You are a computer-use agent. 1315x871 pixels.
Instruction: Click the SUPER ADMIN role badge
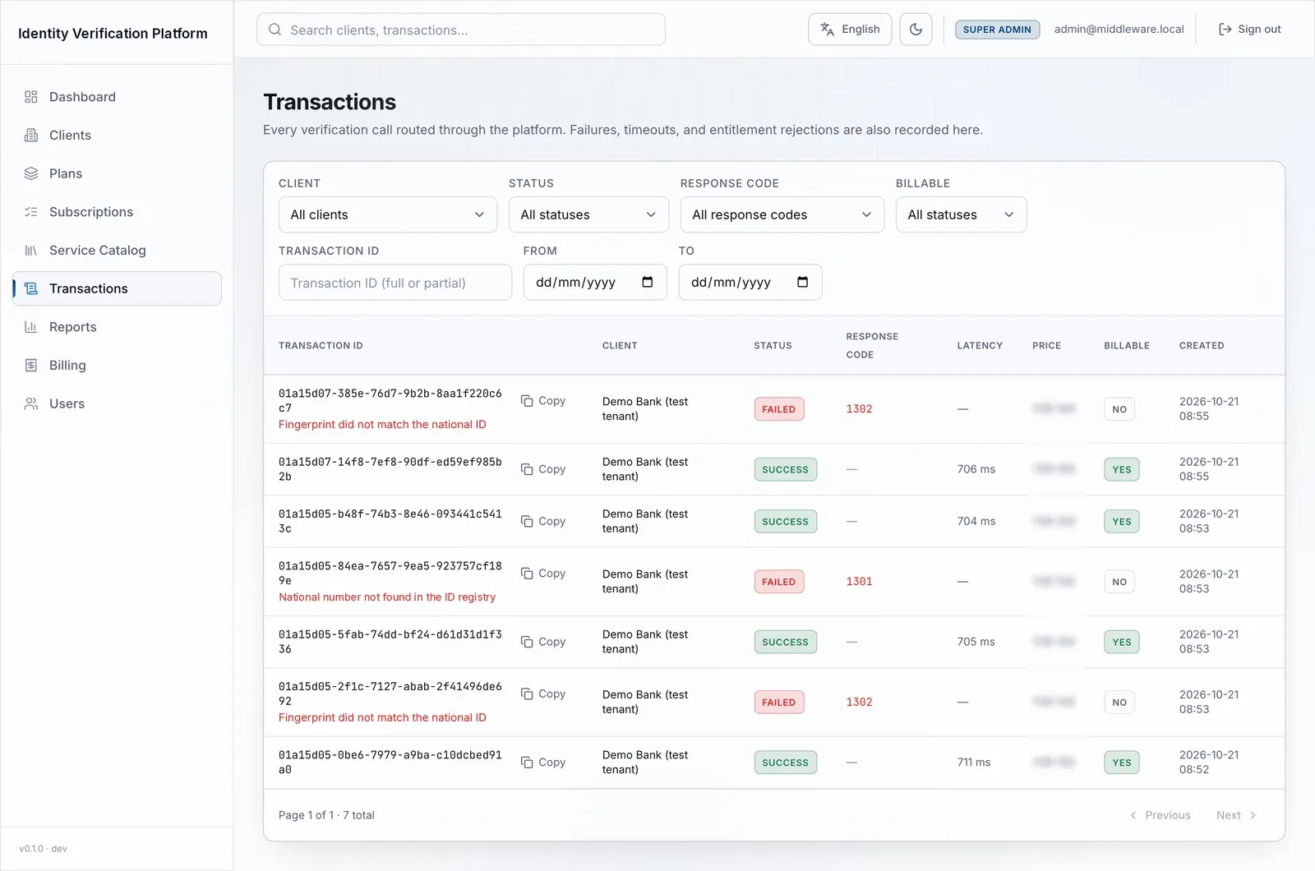coord(997,30)
